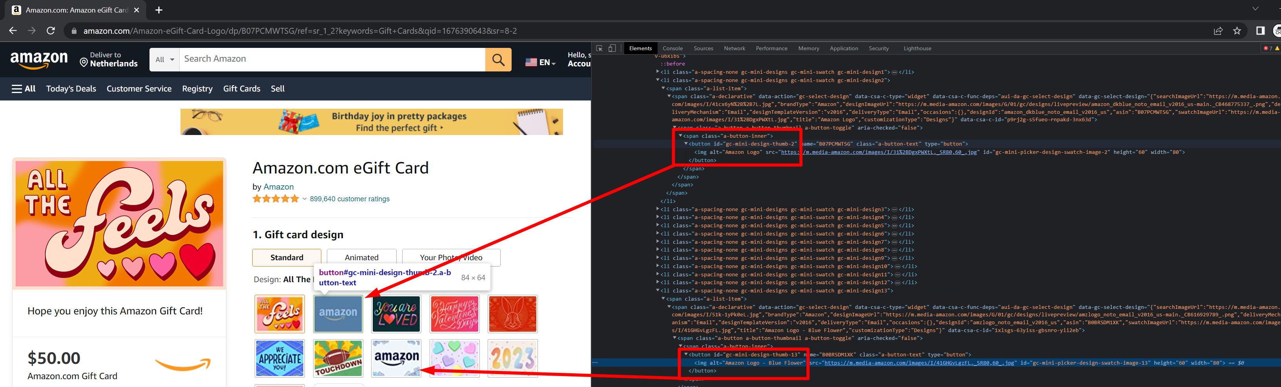Viewport: 1281px width, 387px height.
Task: Collapse the gc-mini-design13 li node
Action: click(658, 290)
